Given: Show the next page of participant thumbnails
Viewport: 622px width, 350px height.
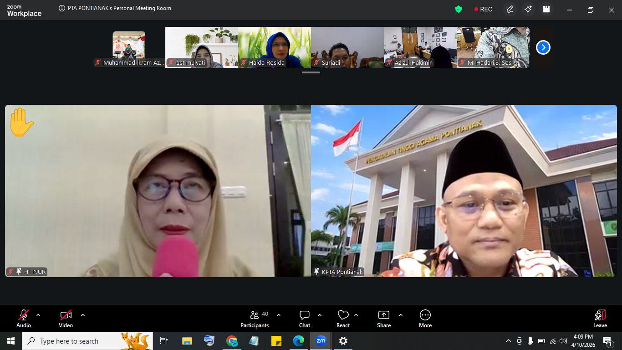Looking at the screenshot, I should tap(543, 47).
